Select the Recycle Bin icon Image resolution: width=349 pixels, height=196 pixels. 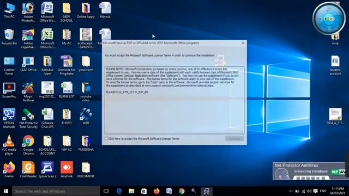[9, 37]
